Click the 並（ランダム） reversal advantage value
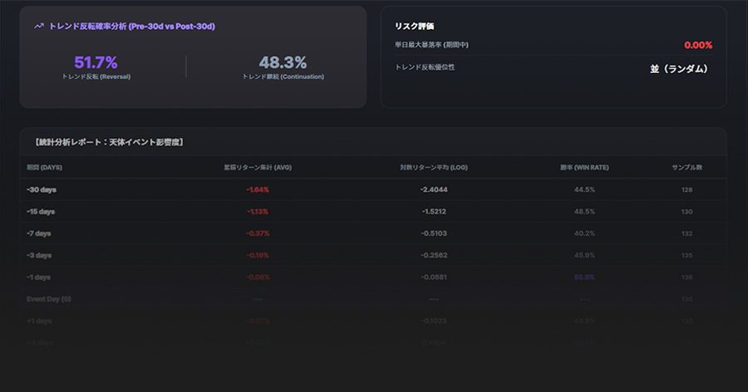748x392 pixels. coord(681,69)
